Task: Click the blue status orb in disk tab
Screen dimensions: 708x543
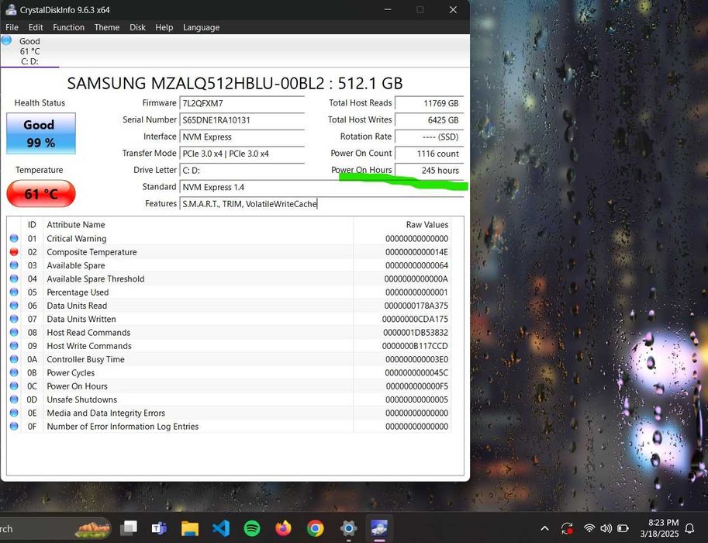Action: point(6,40)
